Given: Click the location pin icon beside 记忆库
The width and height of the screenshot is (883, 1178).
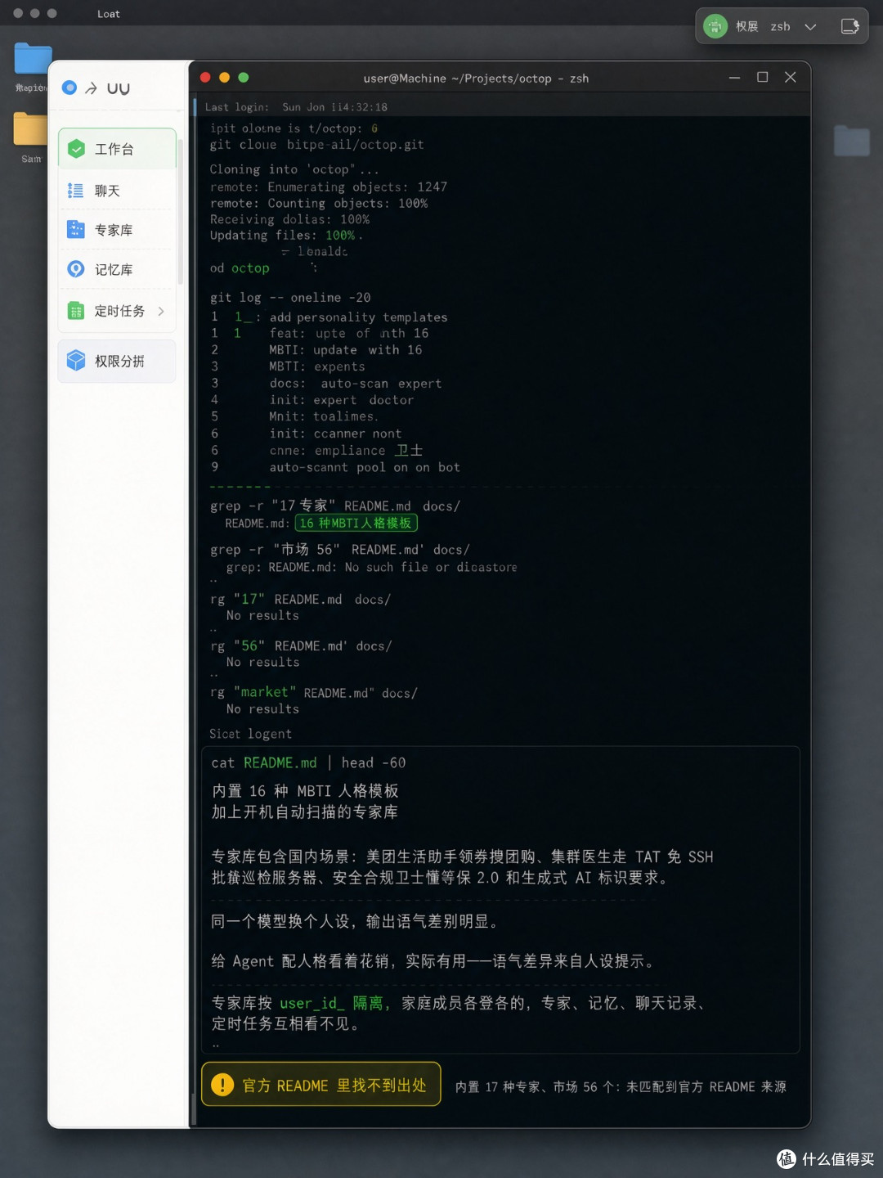Looking at the screenshot, I should 76,269.
